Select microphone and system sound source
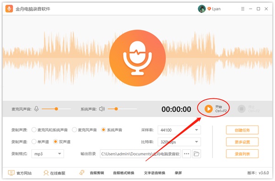The height and width of the screenshot is (181, 275). pos(34,130)
